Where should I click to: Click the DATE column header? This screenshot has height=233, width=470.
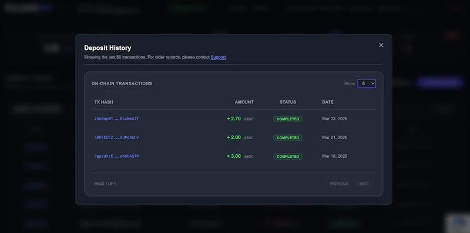coord(328,102)
